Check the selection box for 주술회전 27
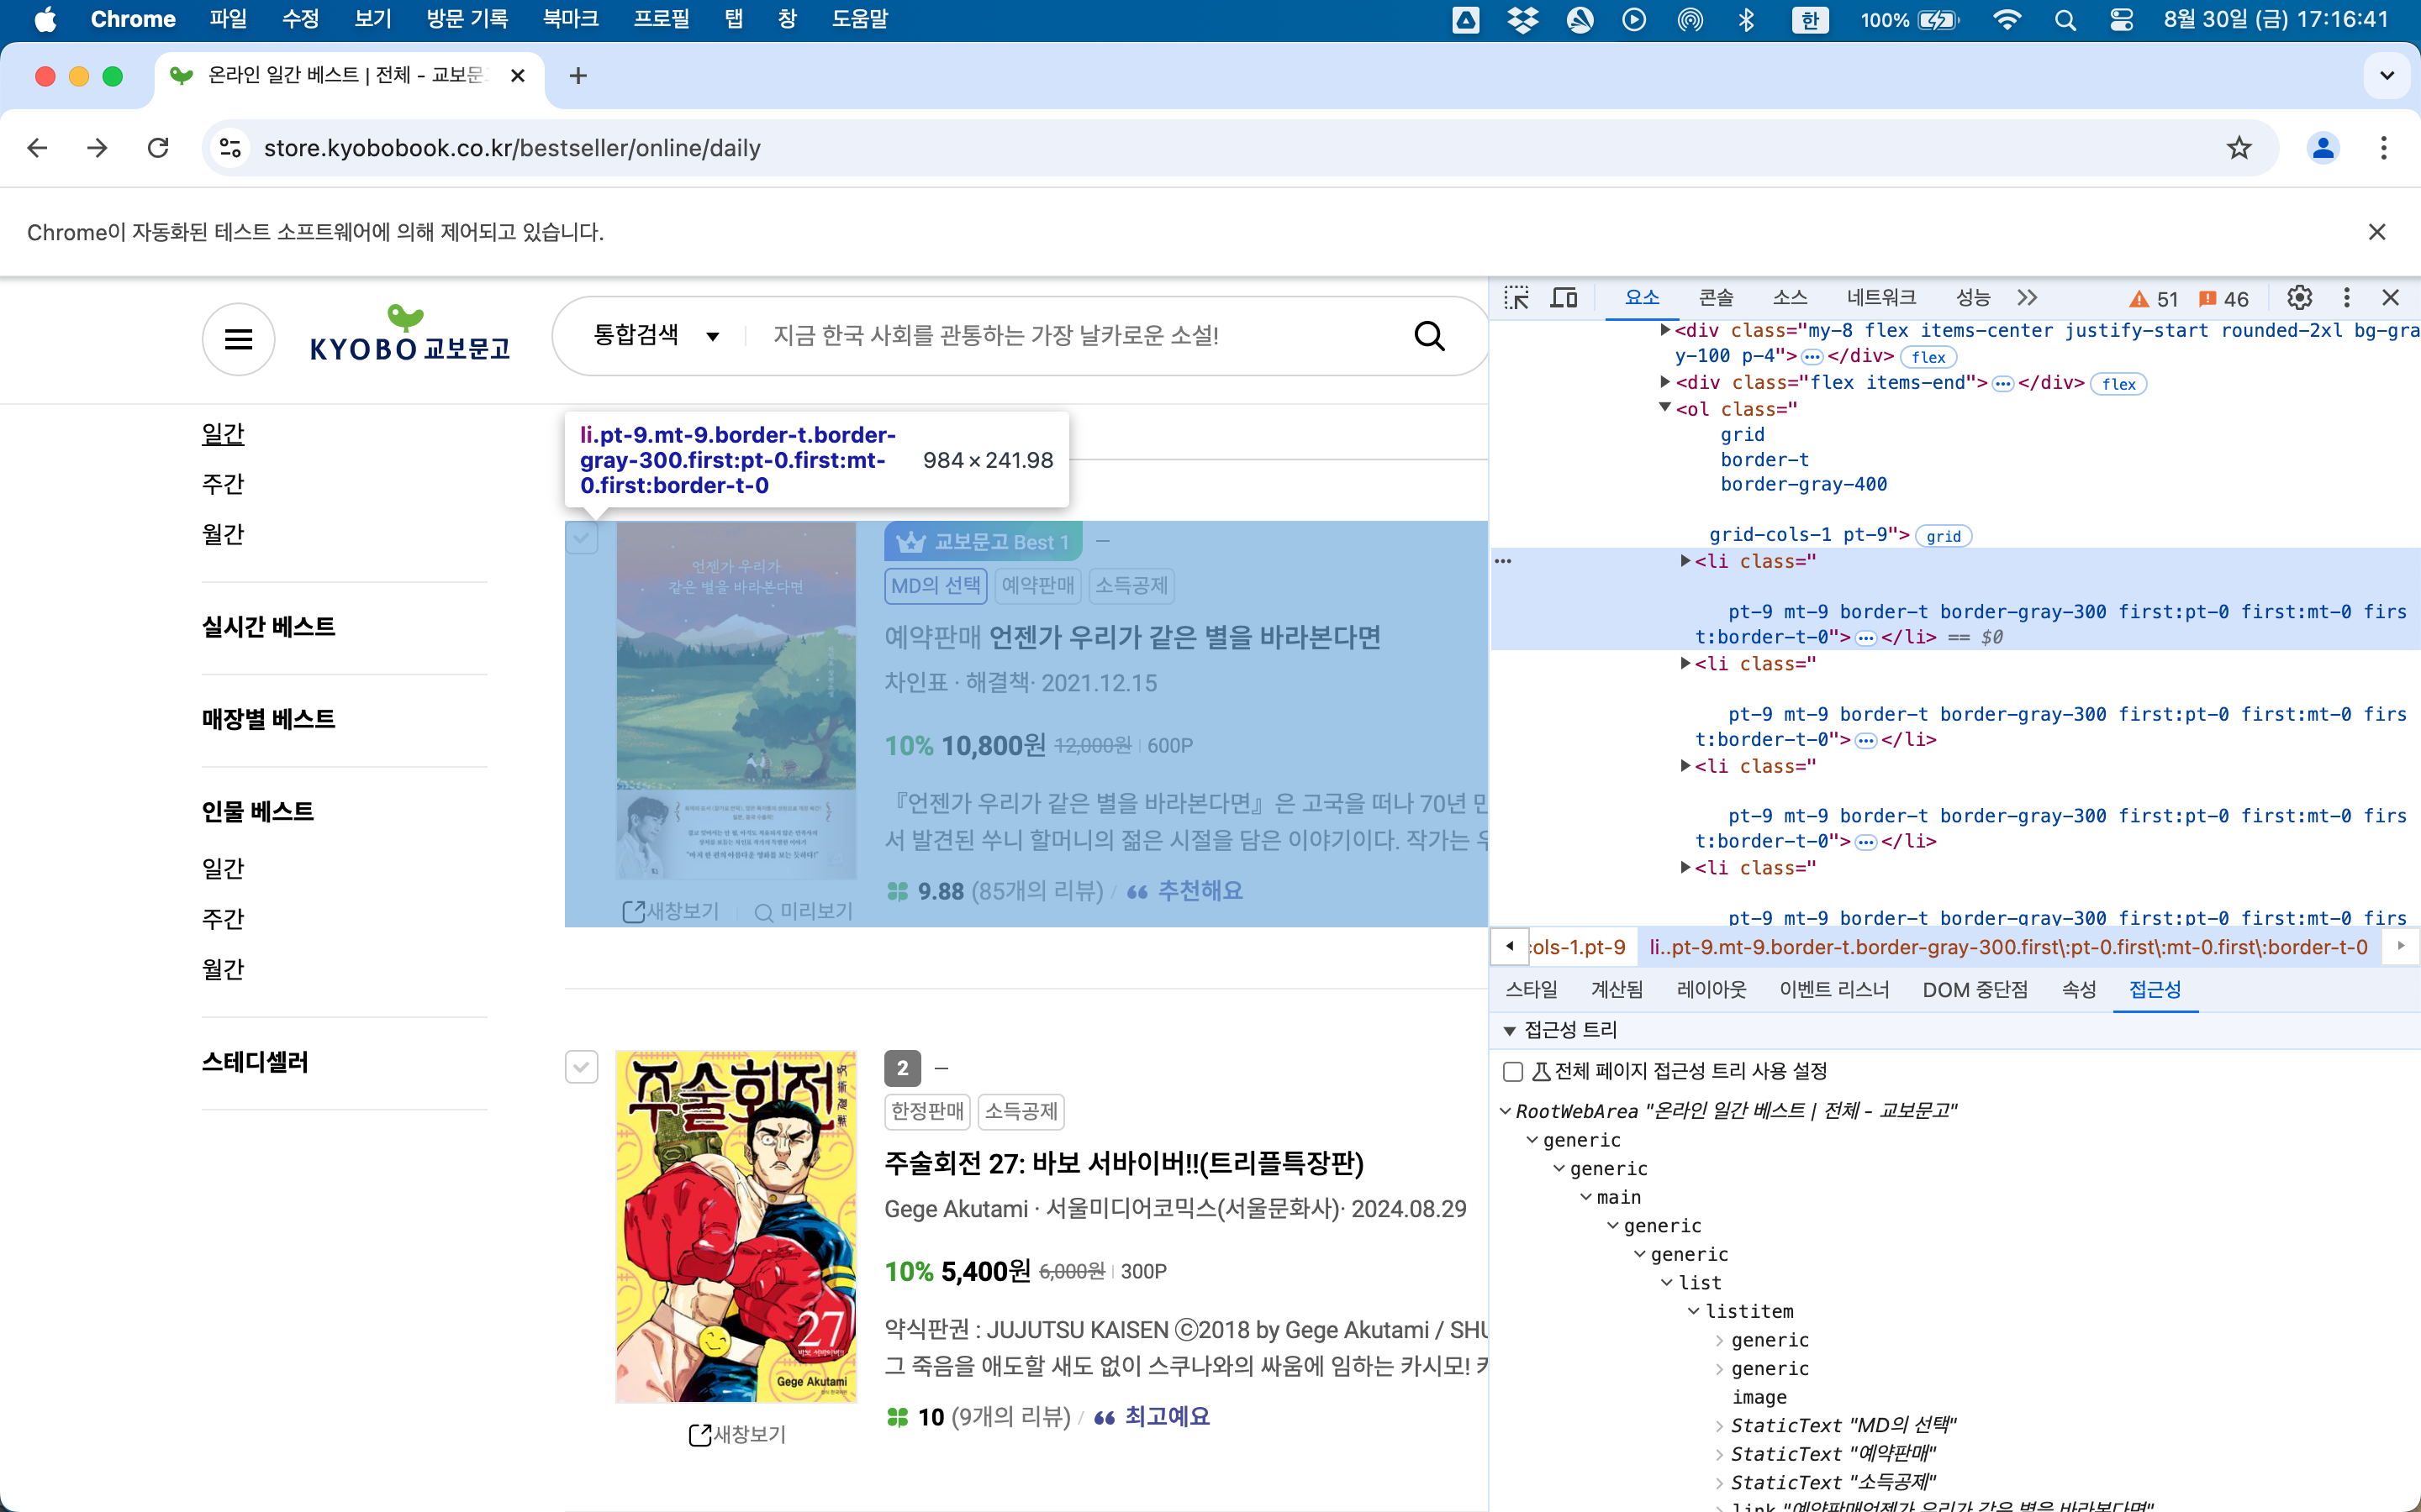Viewport: 2421px width, 1512px height. coord(581,1067)
